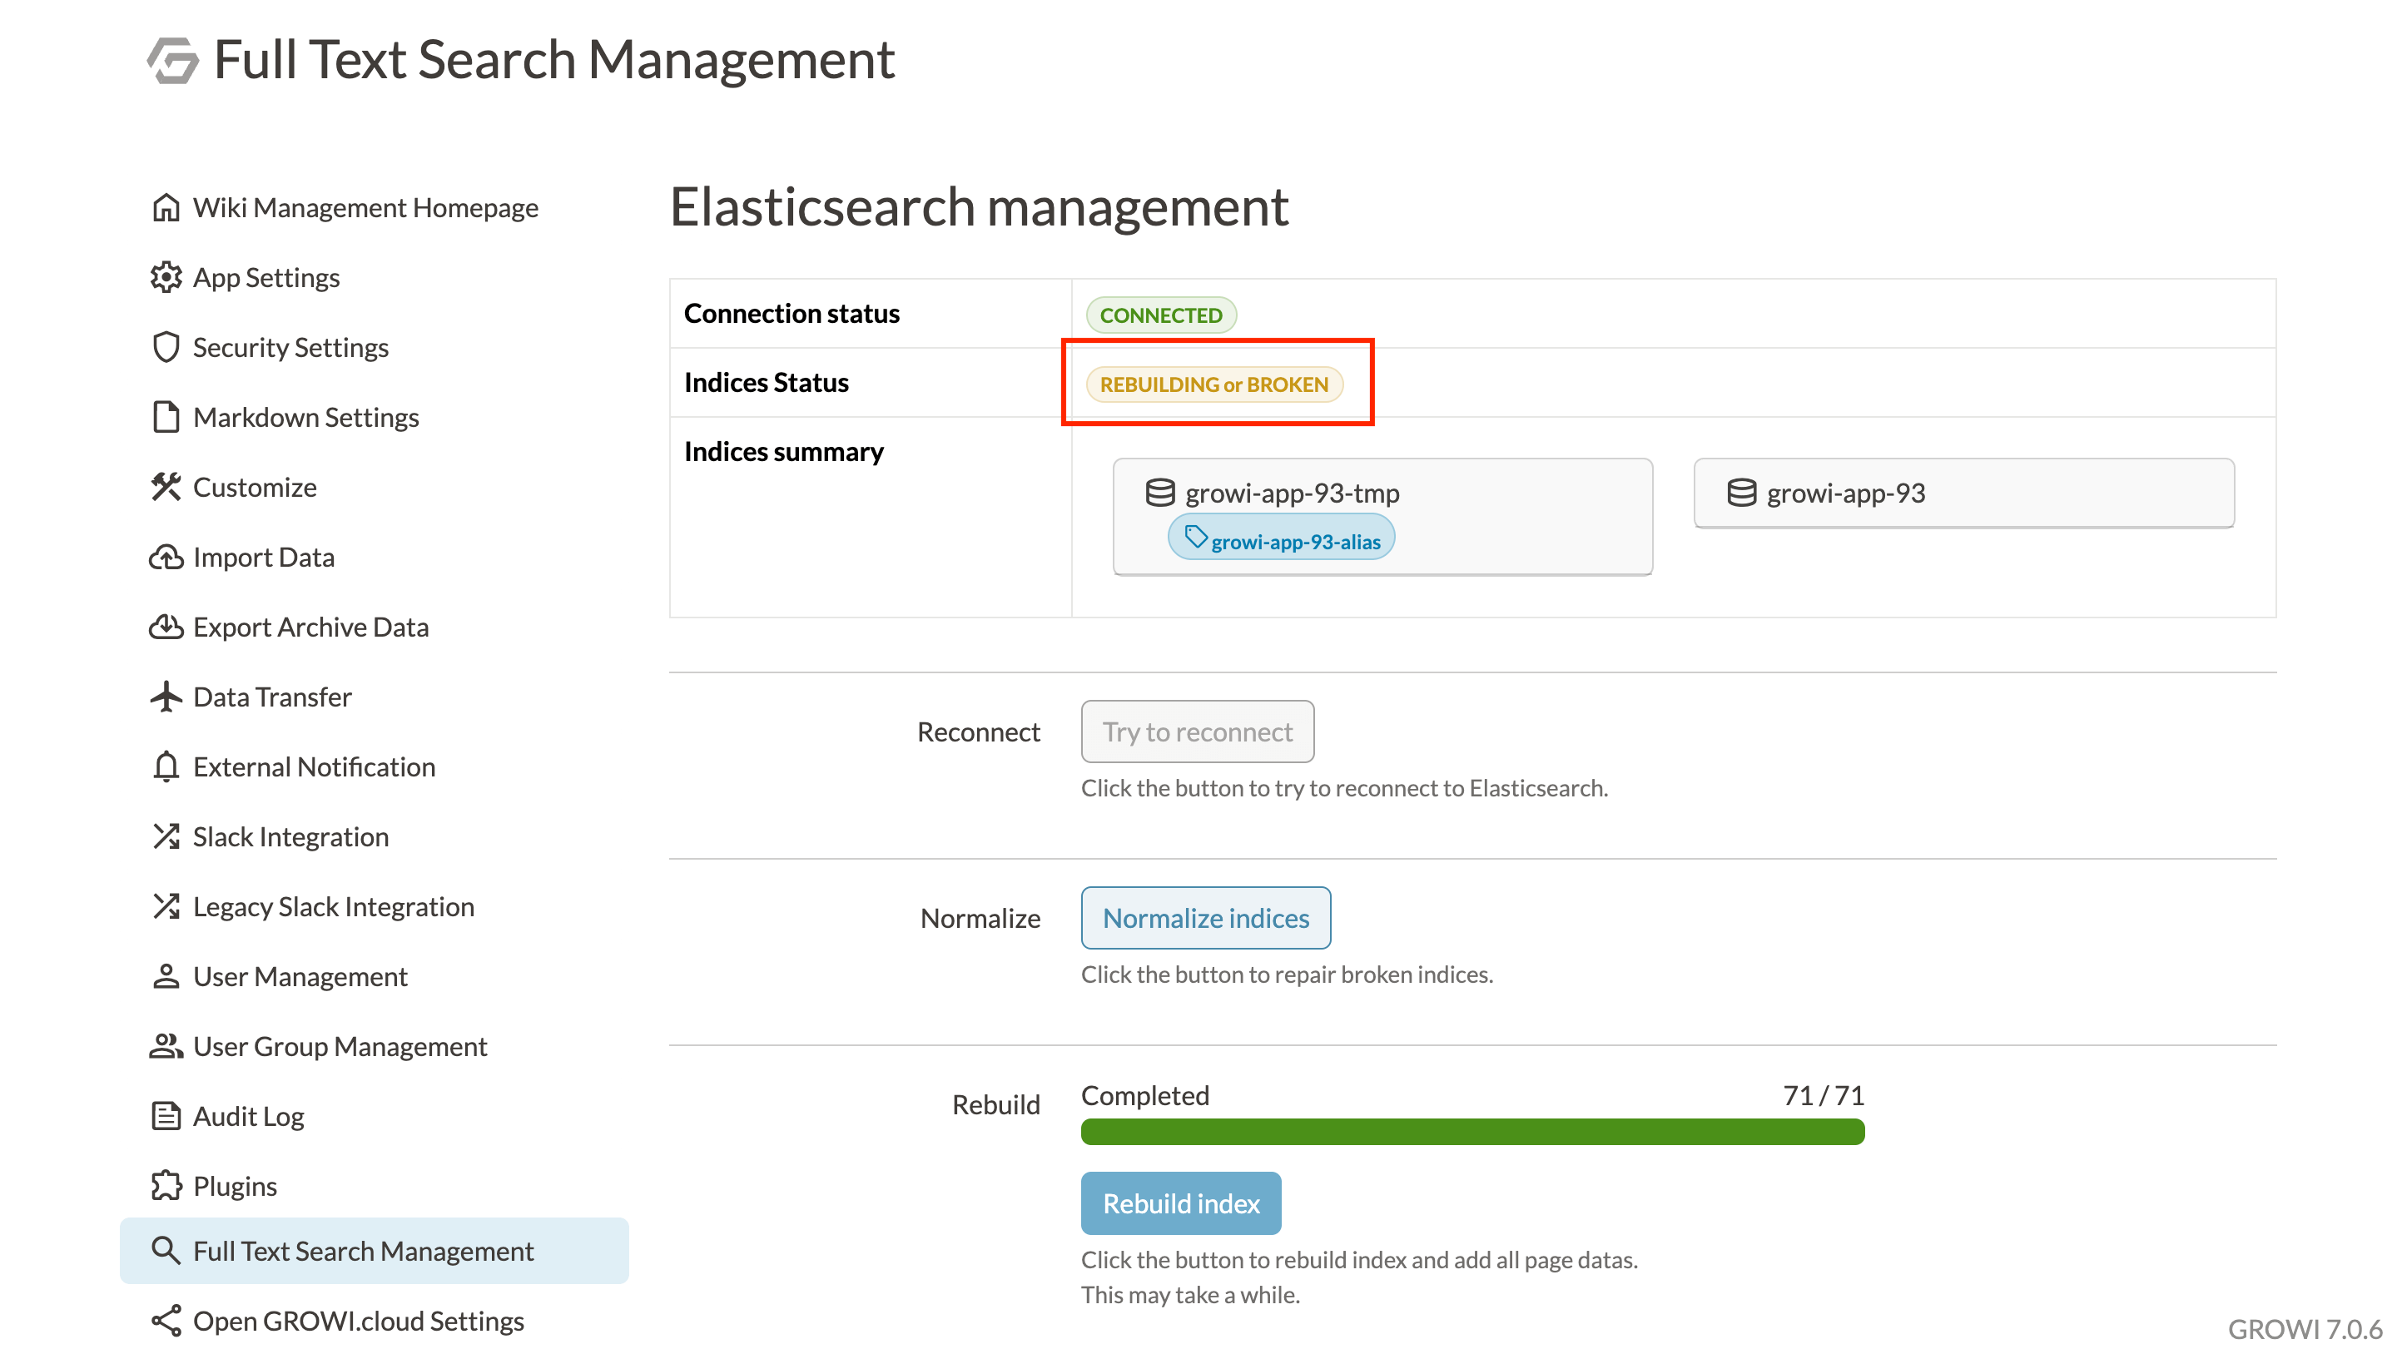This screenshot has width=2397, height=1349.
Task: Click the tag icon on growi-app-93-alias
Action: (1196, 537)
